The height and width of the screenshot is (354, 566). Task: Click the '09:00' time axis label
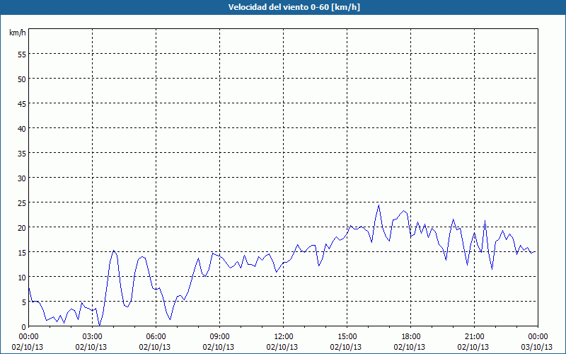click(219, 337)
